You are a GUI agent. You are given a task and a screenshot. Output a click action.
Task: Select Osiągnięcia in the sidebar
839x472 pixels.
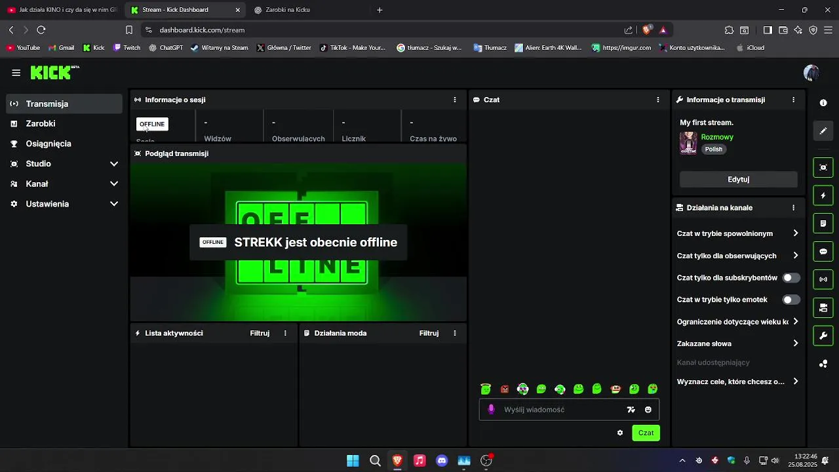[x=65, y=144]
